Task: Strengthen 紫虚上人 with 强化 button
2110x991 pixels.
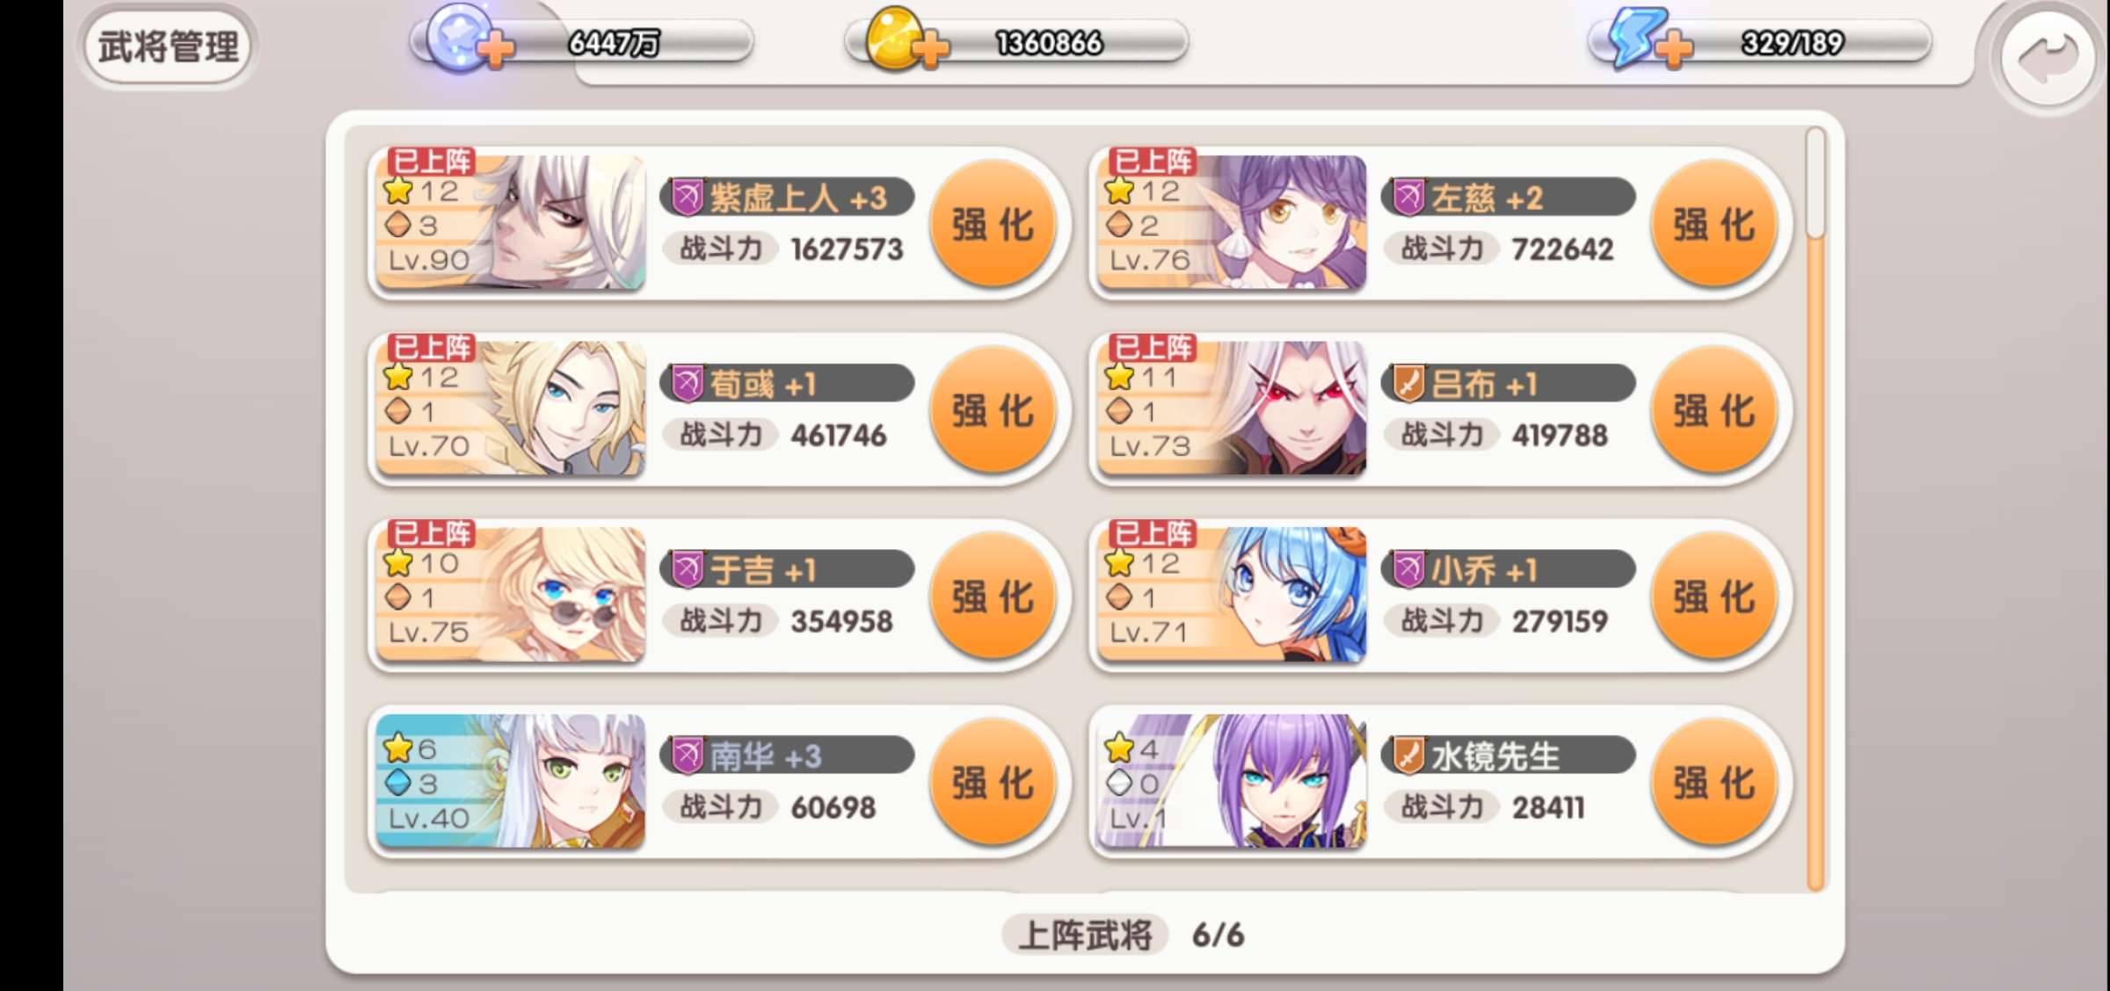Action: [993, 224]
